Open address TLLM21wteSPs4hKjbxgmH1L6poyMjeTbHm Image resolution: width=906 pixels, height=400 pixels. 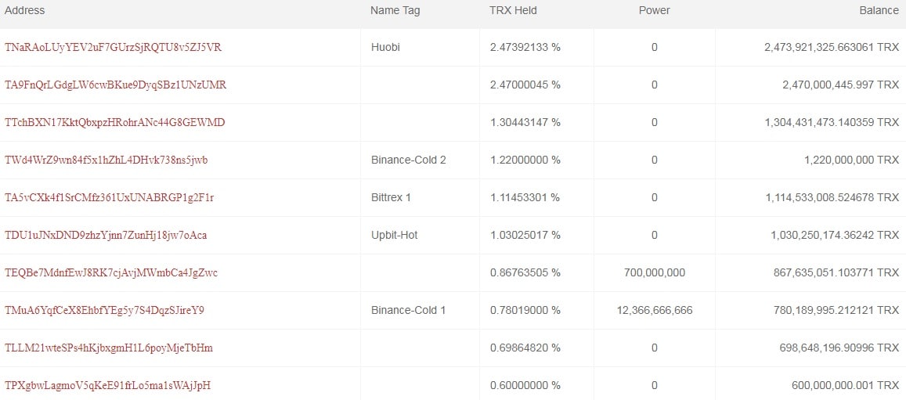[109, 348]
